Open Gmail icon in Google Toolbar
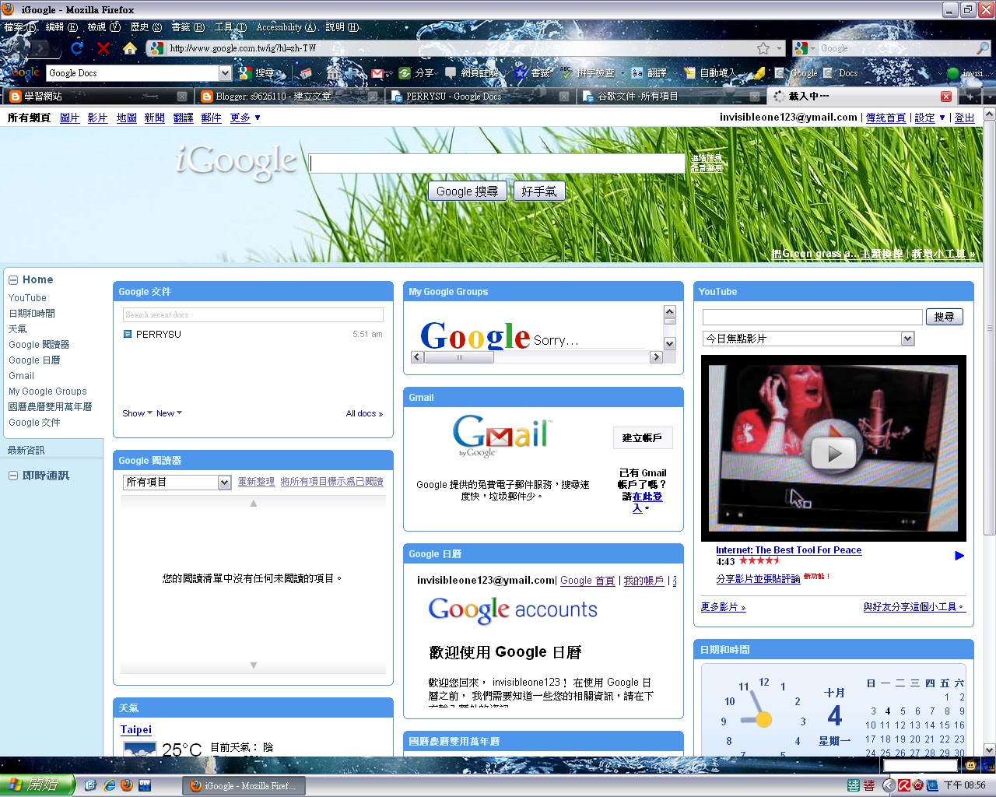Viewport: 996px width, 797px height. [377, 73]
